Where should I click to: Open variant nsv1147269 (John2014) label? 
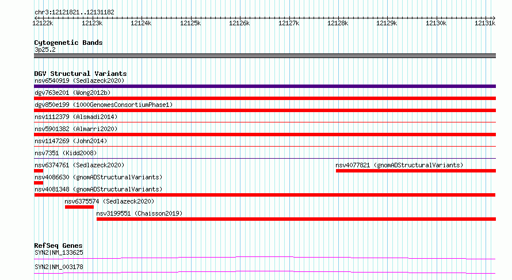pos(71,141)
